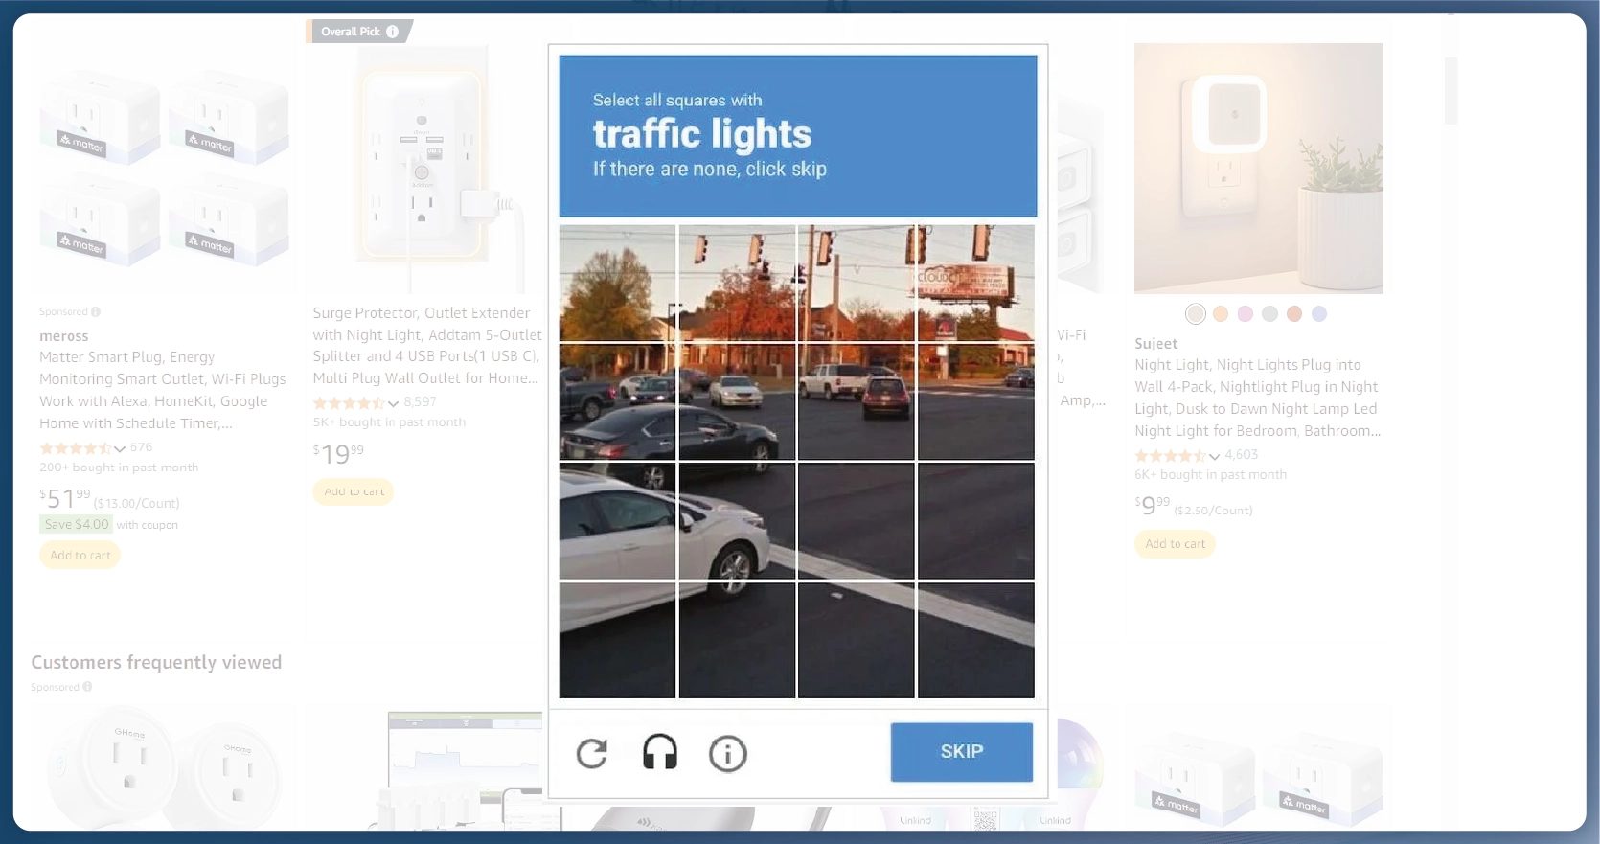1600x844 pixels.
Task: Open the 8,597 ratings count link
Action: tap(420, 402)
